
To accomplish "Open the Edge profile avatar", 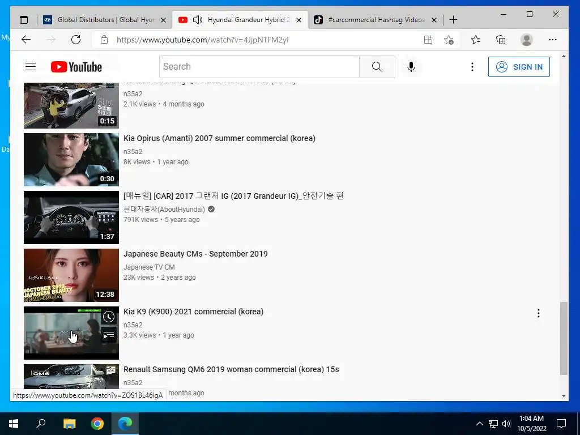I will 526,40.
